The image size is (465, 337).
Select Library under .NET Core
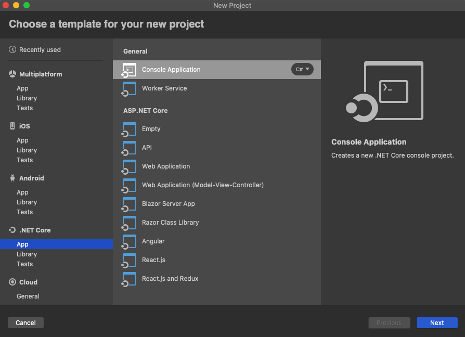[27, 254]
